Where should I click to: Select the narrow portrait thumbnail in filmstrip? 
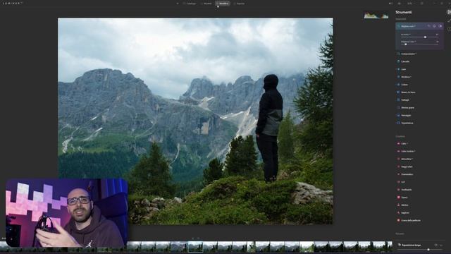click(x=251, y=247)
